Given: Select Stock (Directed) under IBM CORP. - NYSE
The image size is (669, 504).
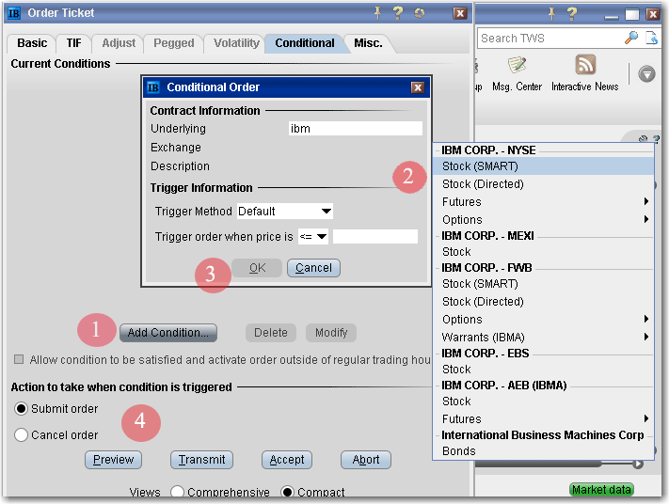Looking at the screenshot, I should pos(543,183).
